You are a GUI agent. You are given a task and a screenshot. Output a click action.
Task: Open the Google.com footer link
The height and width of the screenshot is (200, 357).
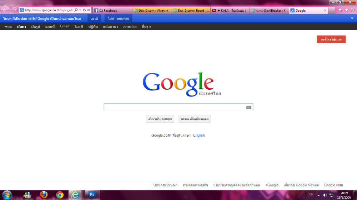(x=333, y=185)
